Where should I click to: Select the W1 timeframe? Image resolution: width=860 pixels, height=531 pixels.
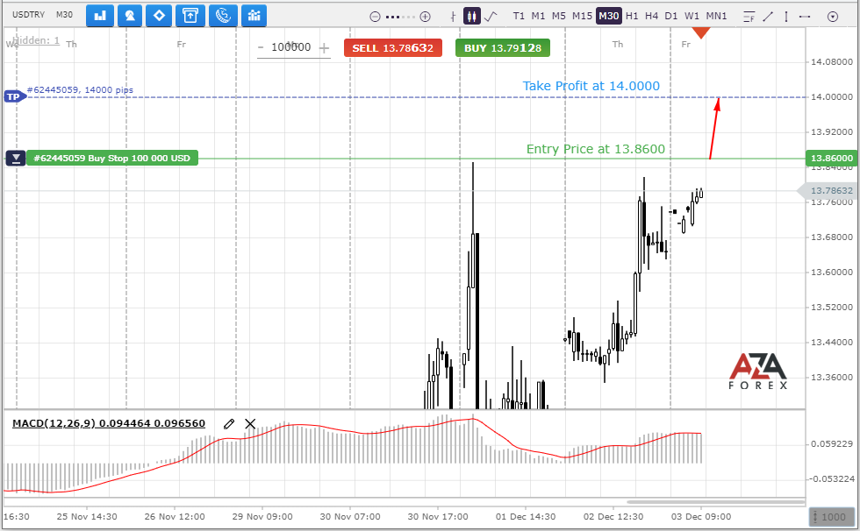point(692,16)
